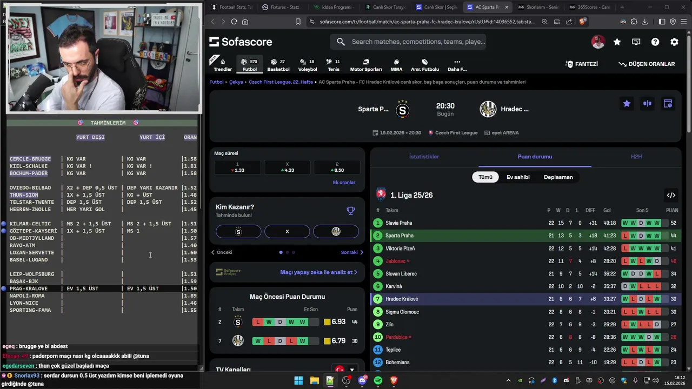Click the browser address bar URL
The height and width of the screenshot is (389, 692).
427,22
